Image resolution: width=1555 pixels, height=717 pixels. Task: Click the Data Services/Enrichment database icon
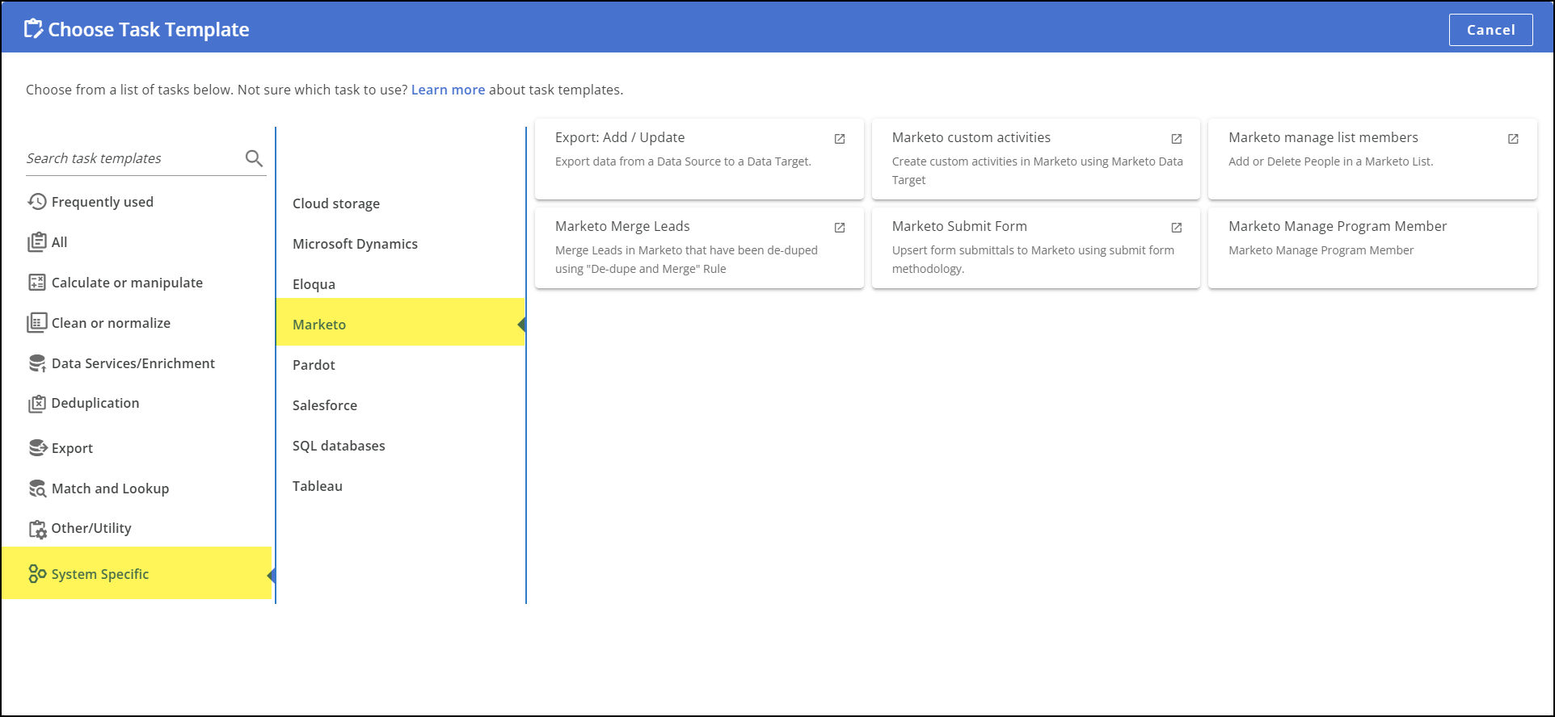tap(37, 363)
